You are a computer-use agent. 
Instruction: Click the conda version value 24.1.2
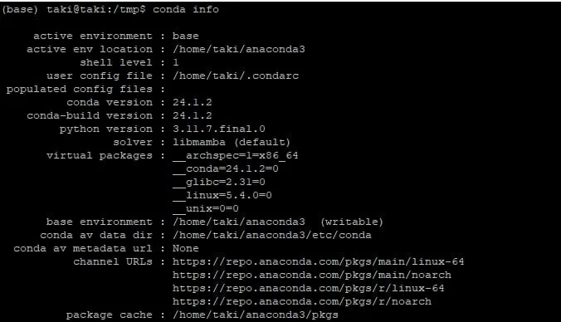(193, 102)
